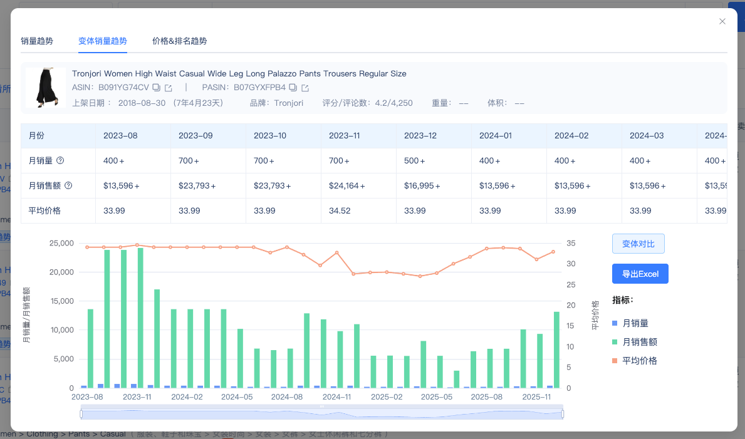Click right handle of chart range slider
This screenshot has height=439, width=745.
click(x=563, y=415)
